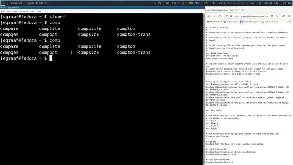
Task: Click the terminal cursor at the last prompt
Action: click(x=51, y=58)
